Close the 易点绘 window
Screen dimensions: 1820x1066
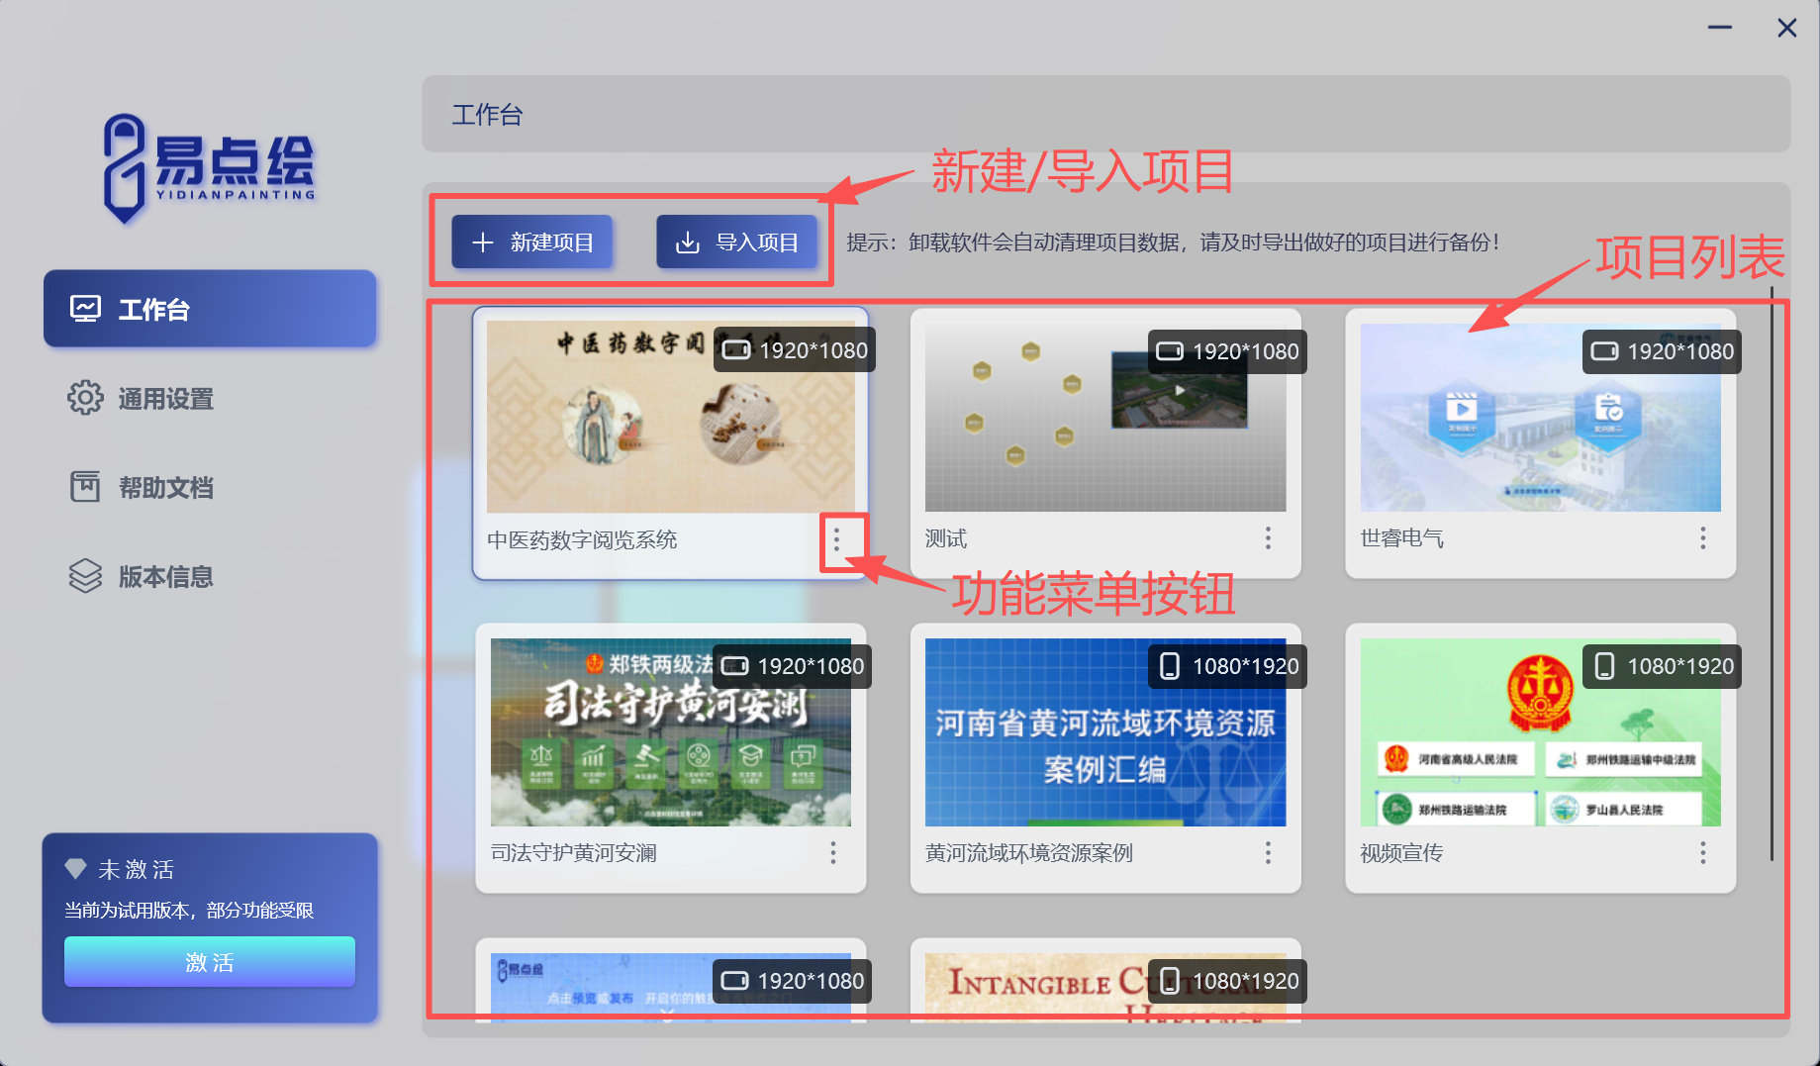click(x=1786, y=28)
